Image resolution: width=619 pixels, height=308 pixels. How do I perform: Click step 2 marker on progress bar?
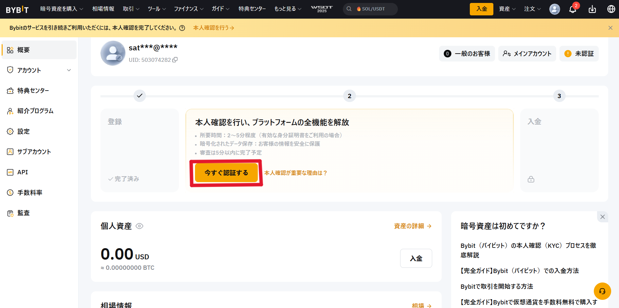349,96
